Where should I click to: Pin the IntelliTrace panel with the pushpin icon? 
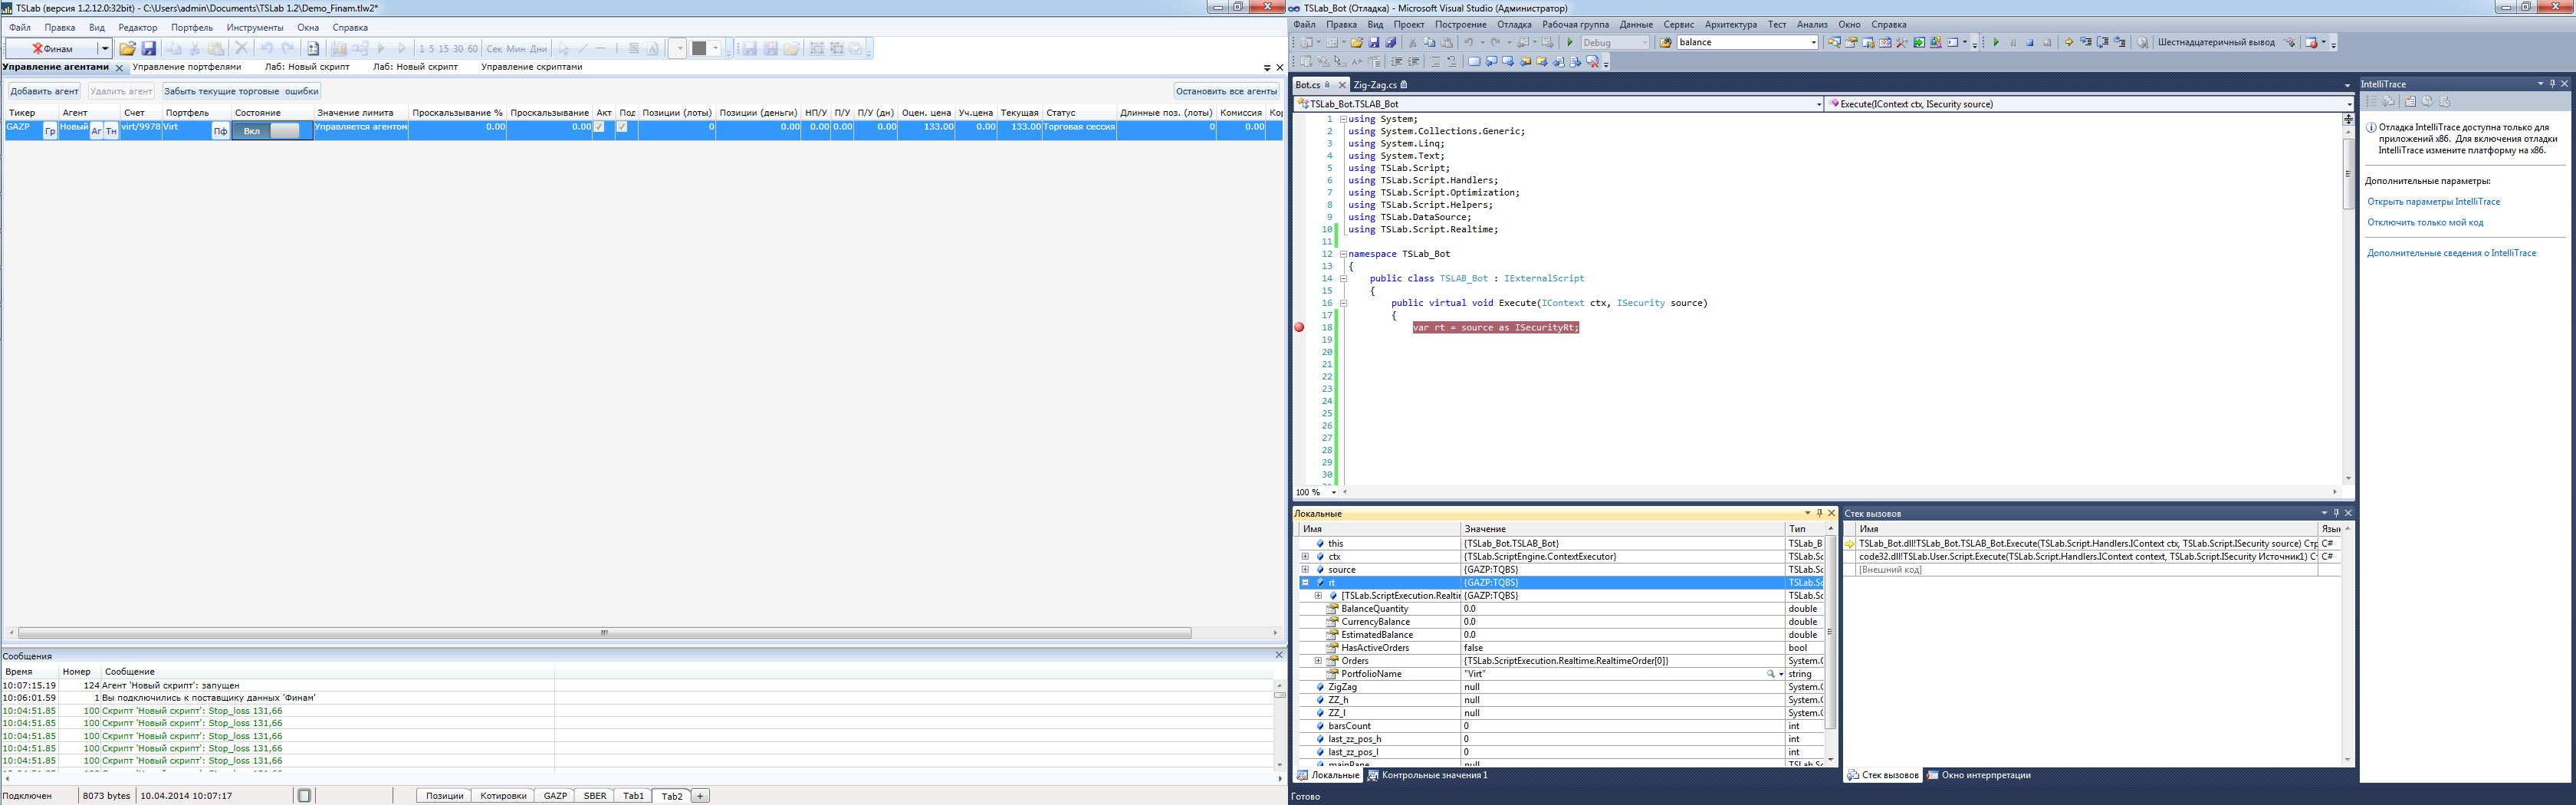(x=2552, y=84)
